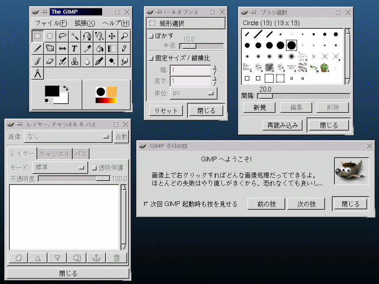Select the Transform tool
Screen dimensions: 379x284
(50, 49)
